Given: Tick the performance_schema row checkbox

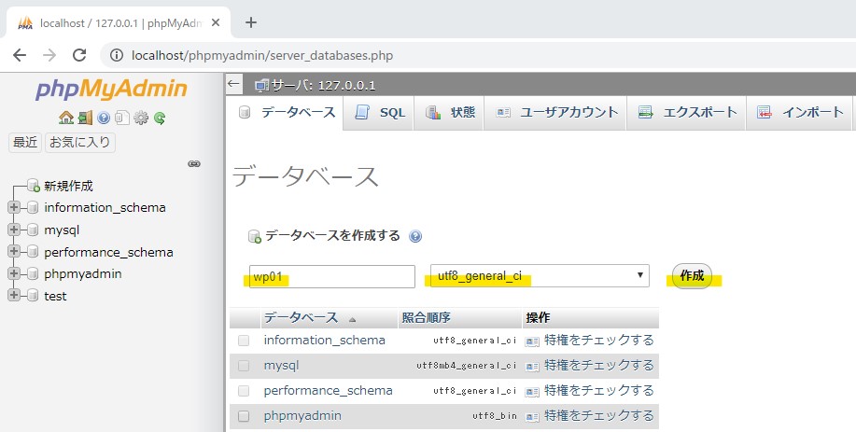Looking at the screenshot, I should point(244,391).
